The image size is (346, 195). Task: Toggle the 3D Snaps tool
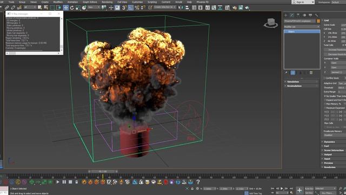tap(124, 8)
